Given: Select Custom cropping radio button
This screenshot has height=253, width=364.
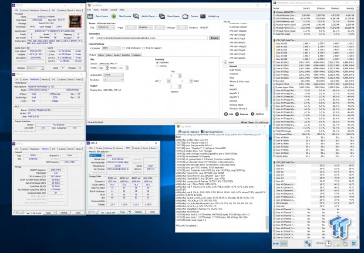Looking at the screenshot, I should (x=157, y=66).
